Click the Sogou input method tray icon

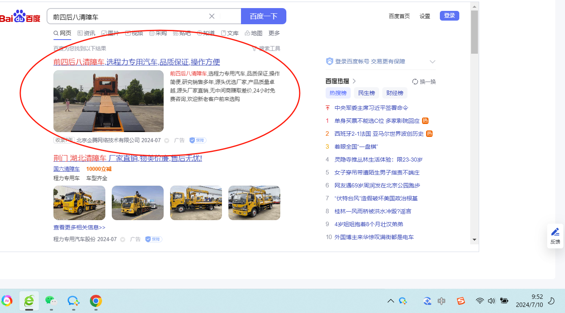coord(461,301)
